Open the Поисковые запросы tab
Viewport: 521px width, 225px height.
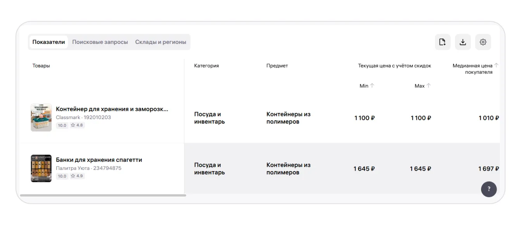tap(100, 42)
